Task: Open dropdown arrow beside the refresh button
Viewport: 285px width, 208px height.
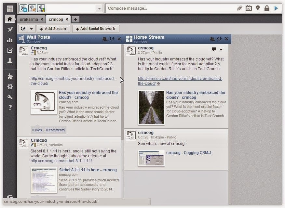Action: tap(31, 29)
